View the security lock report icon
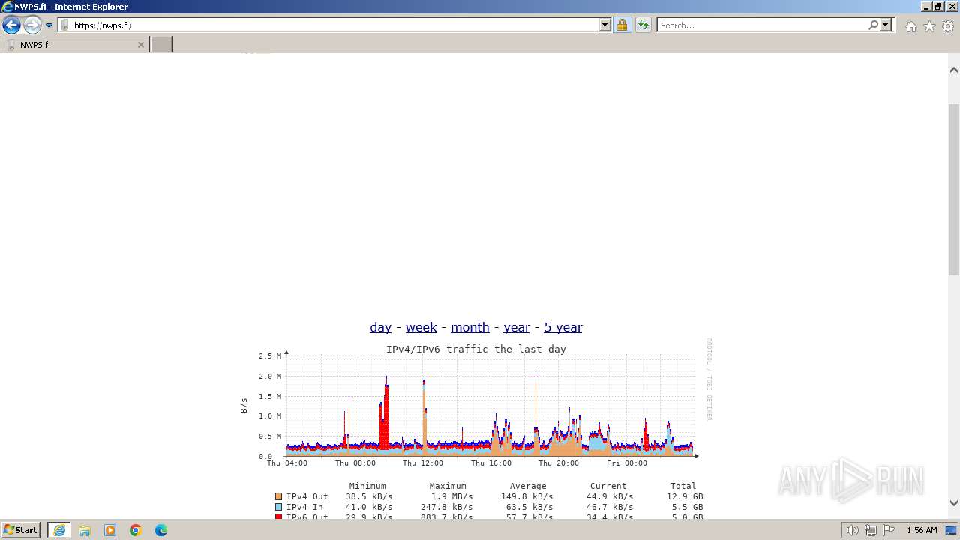960x540 pixels. 622,25
